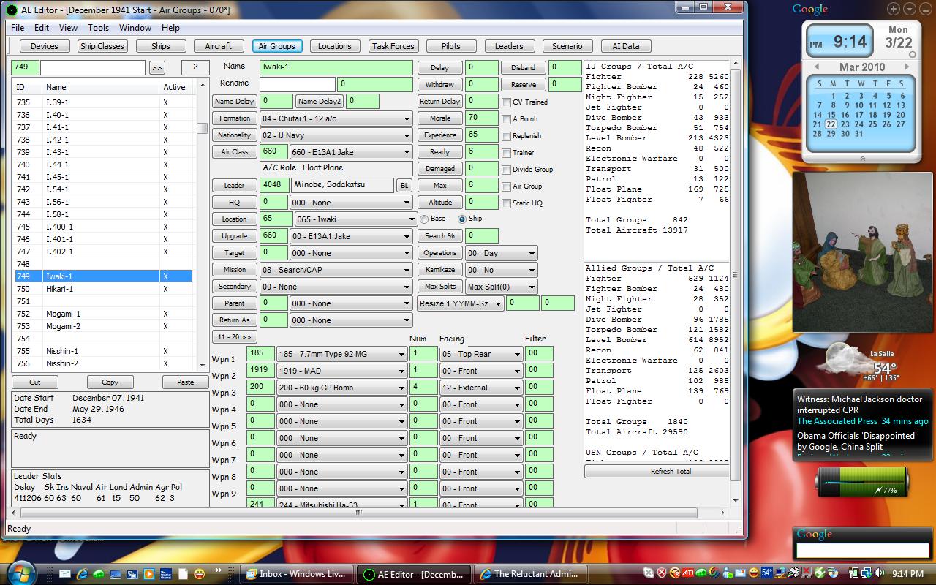Image resolution: width=936 pixels, height=585 pixels.
Task: Open Wpn 1 Facing dropdown showing Top Rear
Action: pos(480,354)
